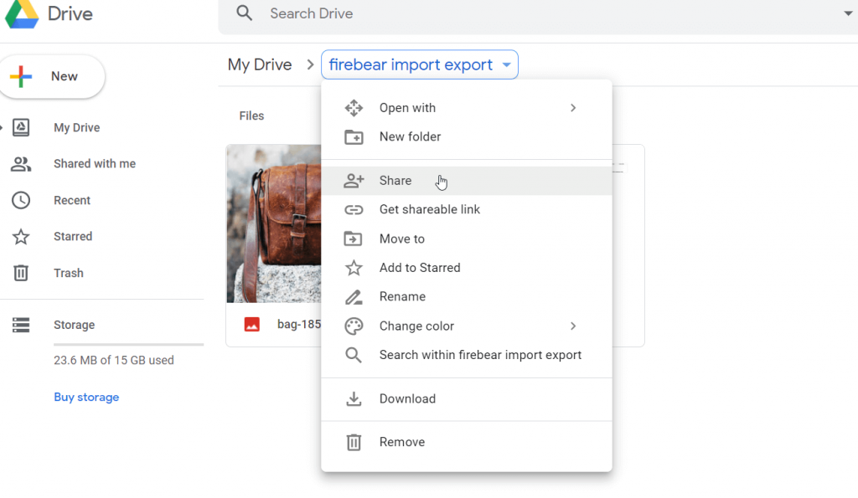The width and height of the screenshot is (858, 498).
Task: Click the 23.6 MB of 15 GB used text
Action: [x=114, y=360]
